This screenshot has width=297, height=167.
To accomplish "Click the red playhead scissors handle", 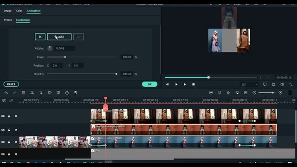I will [105, 108].
